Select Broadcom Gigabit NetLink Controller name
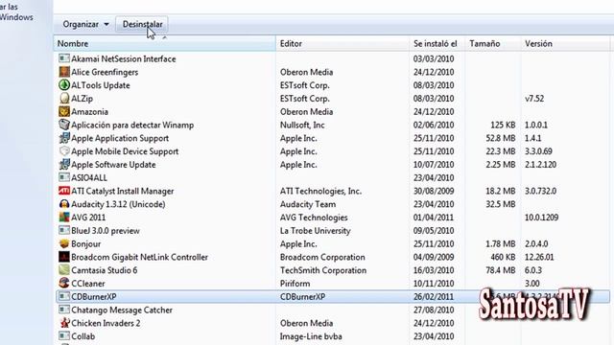The width and height of the screenshot is (614, 345). 139,257
